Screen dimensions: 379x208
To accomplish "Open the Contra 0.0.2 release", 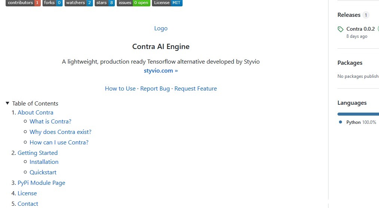I will click(x=360, y=29).
